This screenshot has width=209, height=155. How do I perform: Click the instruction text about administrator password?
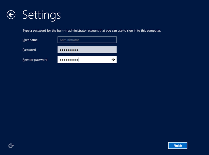pos(92,31)
